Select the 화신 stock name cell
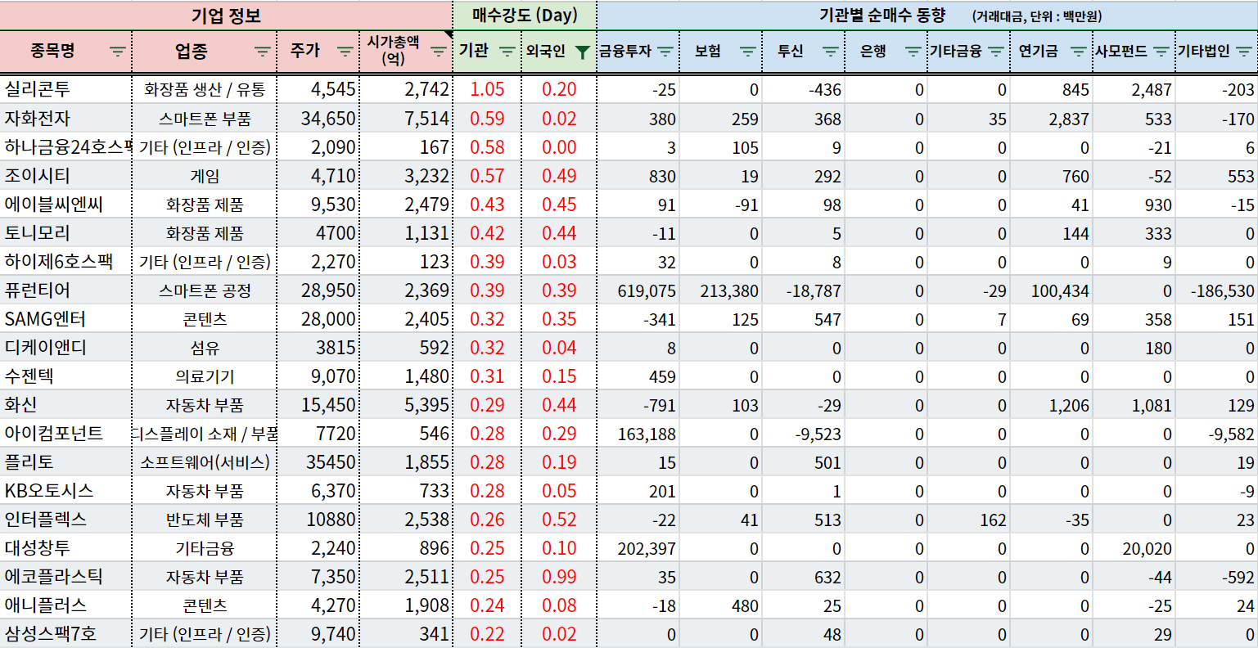The height and width of the screenshot is (648, 1258). [x=65, y=404]
